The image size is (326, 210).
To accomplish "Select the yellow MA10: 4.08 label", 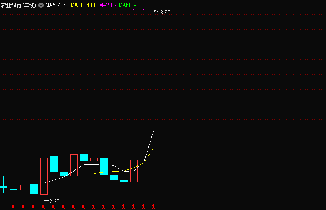I will click(83, 5).
